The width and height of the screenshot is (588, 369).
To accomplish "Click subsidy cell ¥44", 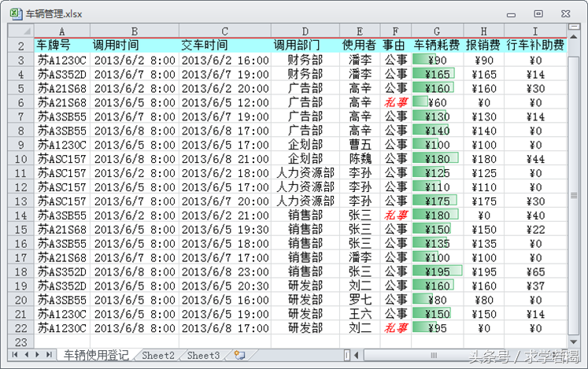I will pyautogui.click(x=535, y=159).
